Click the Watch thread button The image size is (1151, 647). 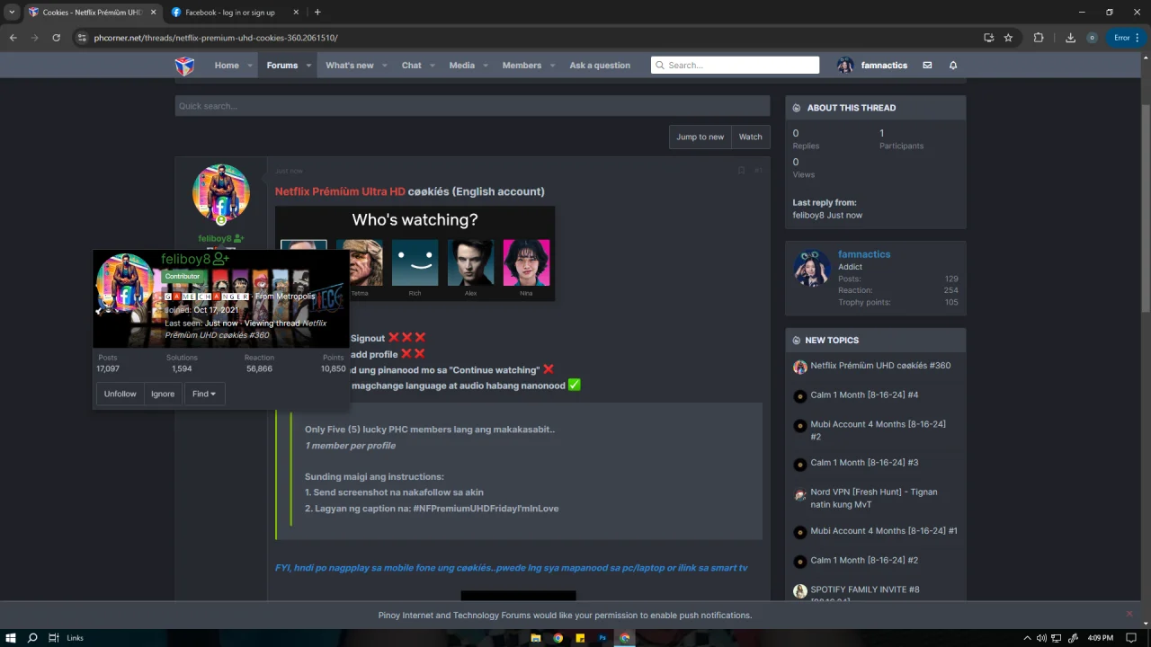click(x=751, y=137)
